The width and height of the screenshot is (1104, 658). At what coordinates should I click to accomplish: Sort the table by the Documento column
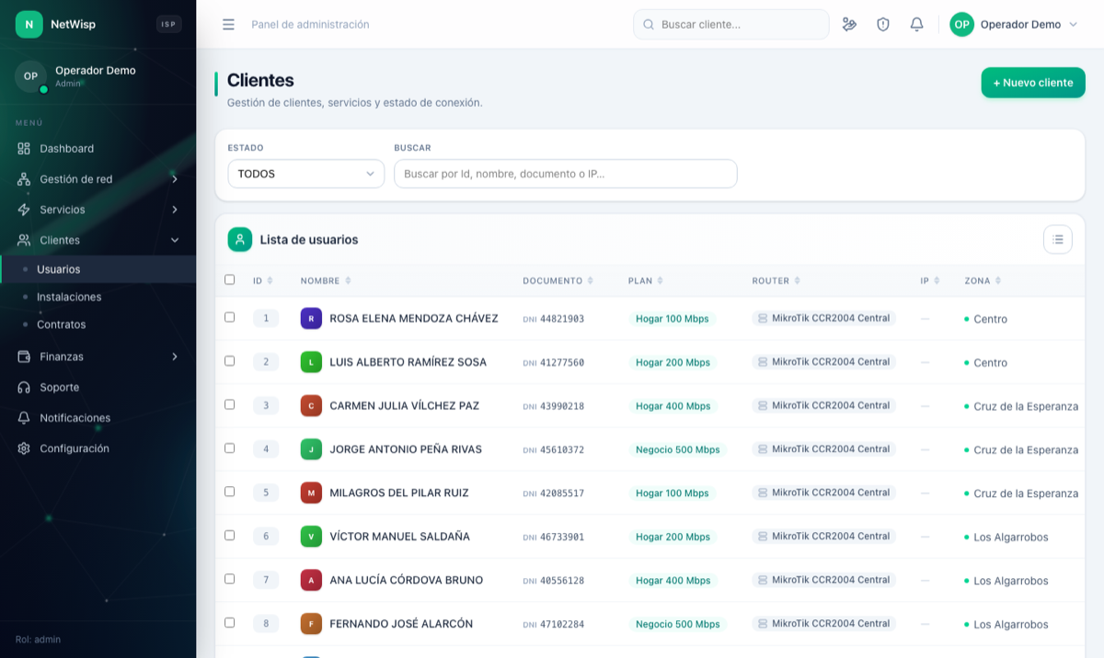click(558, 281)
